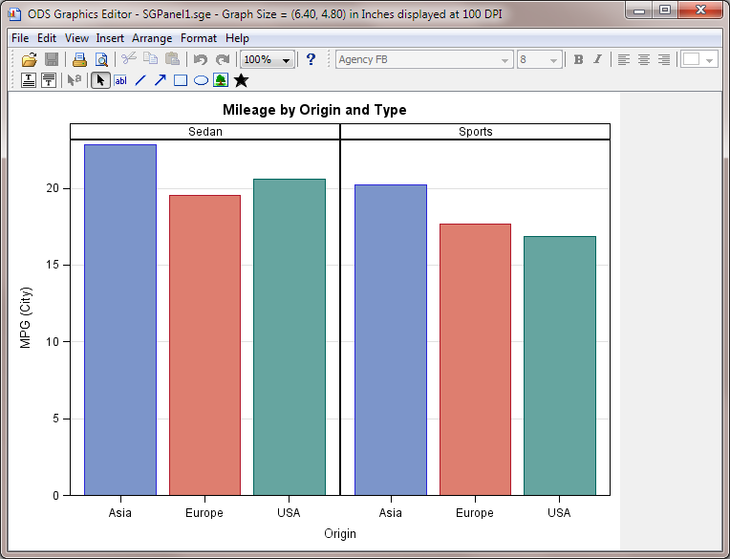Click the Cut scissors icon

coord(128,58)
